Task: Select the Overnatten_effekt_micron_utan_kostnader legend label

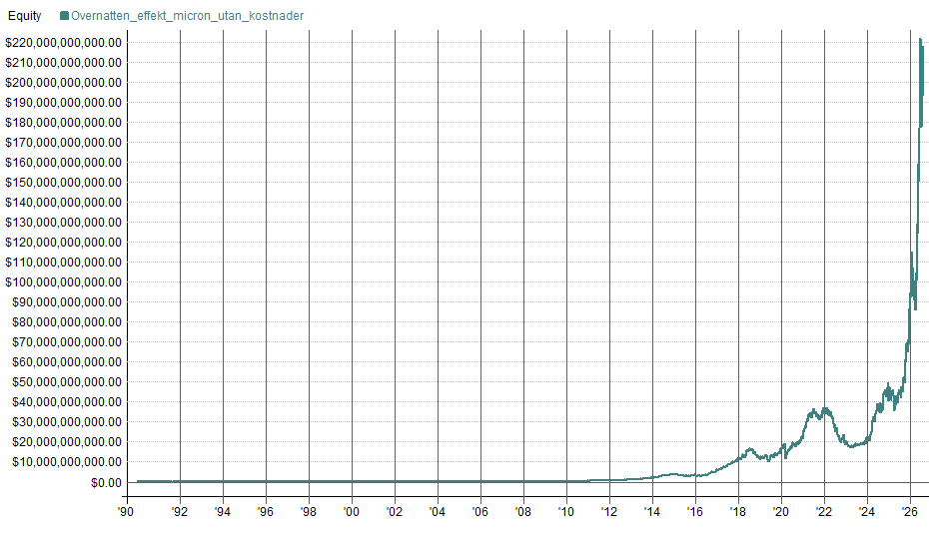Action: pos(187,16)
